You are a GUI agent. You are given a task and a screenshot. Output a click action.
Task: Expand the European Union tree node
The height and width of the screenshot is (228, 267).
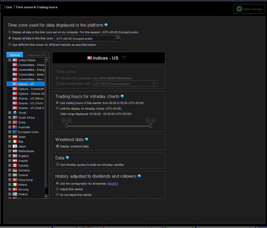tap(10, 132)
